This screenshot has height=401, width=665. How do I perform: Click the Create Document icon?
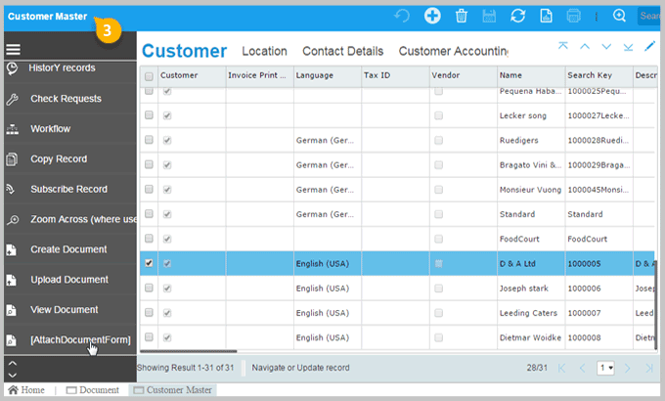[x=12, y=249]
